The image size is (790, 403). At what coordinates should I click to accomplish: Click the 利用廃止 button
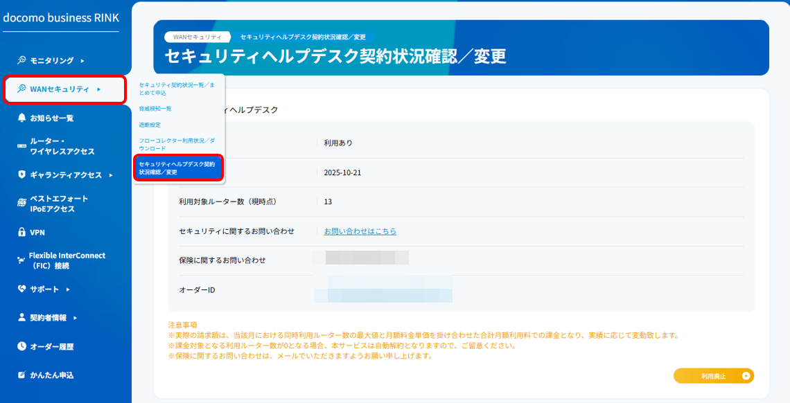[x=714, y=375]
